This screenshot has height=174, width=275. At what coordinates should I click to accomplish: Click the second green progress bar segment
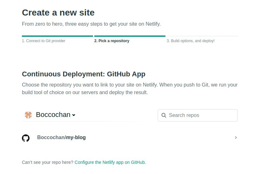130,36
